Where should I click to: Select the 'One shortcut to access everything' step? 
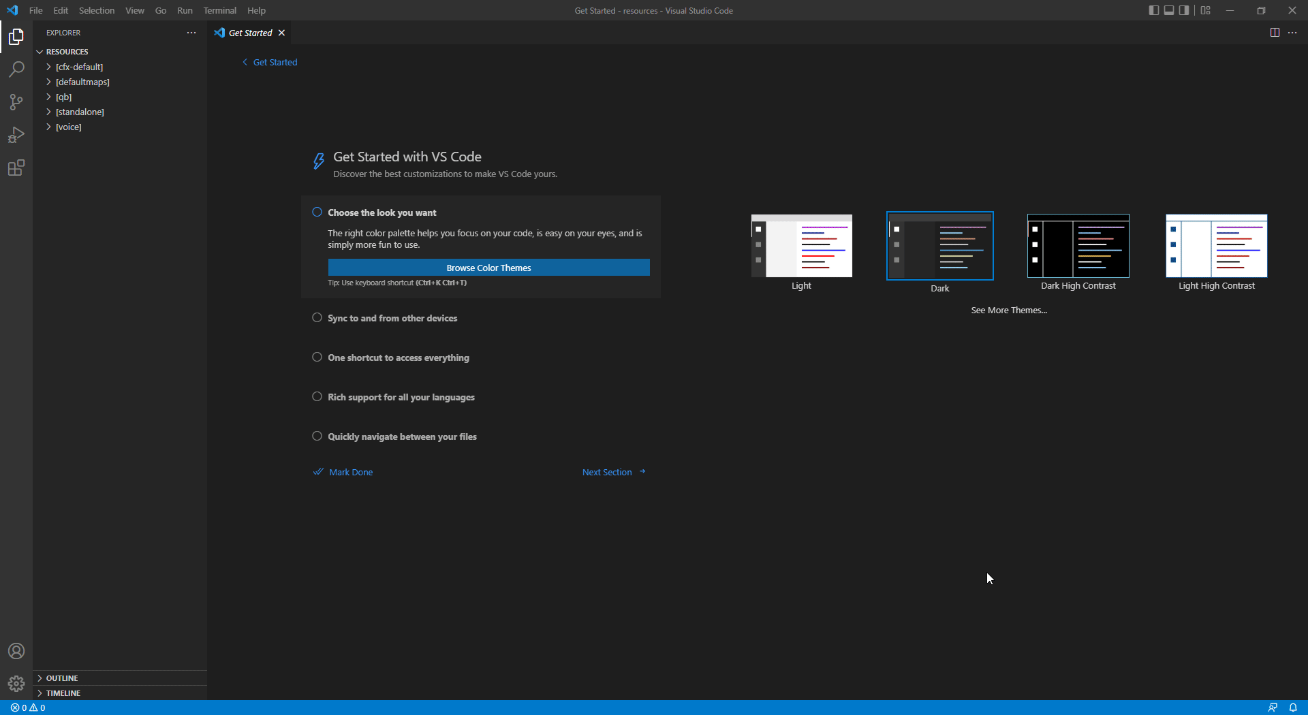[398, 357]
